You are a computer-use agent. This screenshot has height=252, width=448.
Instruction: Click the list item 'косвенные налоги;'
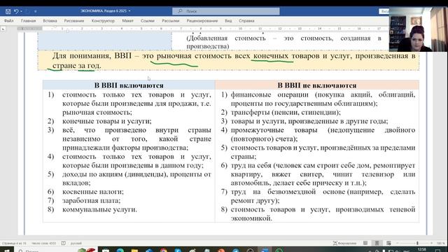[93, 192]
